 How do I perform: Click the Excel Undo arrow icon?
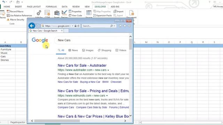click(x=4, y=2)
